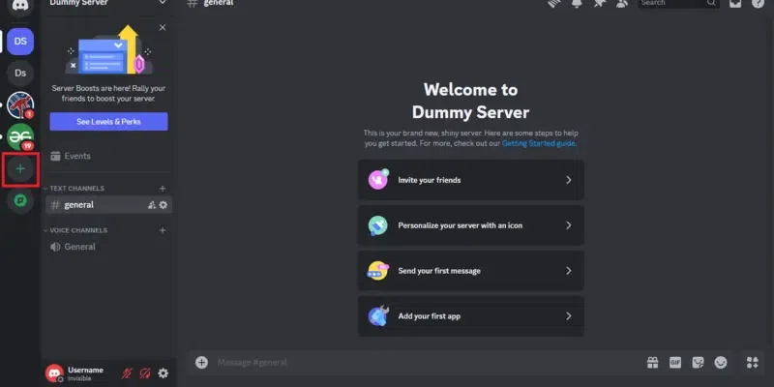Open server with 1 unread badge

point(20,105)
